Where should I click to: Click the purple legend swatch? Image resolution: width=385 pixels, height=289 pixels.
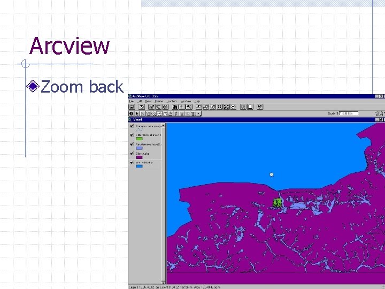[139, 157]
